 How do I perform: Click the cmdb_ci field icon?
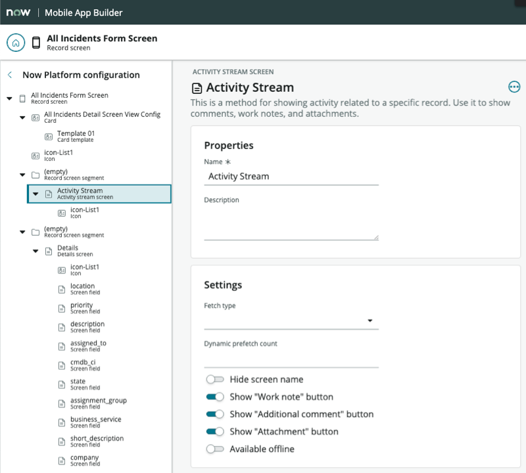pos(62,366)
